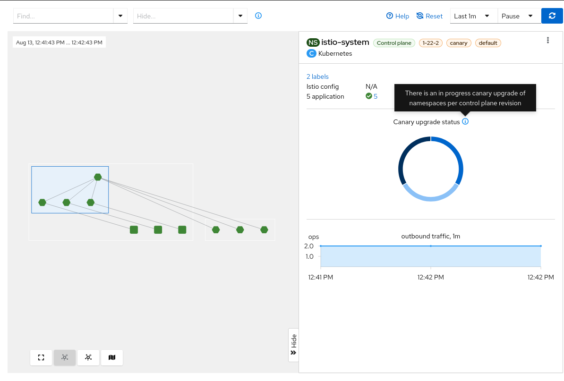The image size is (564, 381).
Task: Click the graph timestamp Aug 13 label
Action: pyautogui.click(x=59, y=42)
